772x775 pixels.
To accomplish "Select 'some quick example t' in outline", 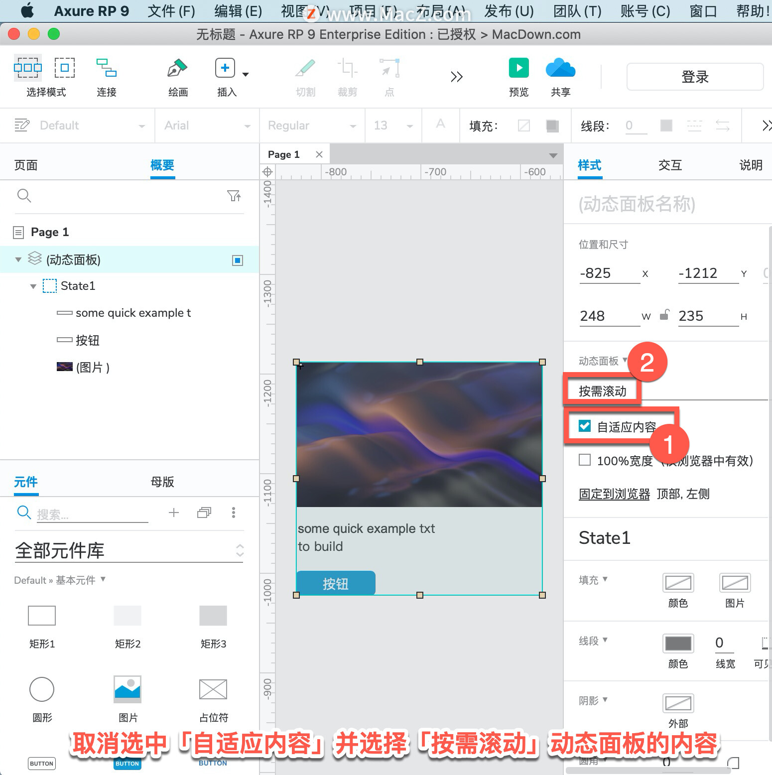I will coord(133,313).
